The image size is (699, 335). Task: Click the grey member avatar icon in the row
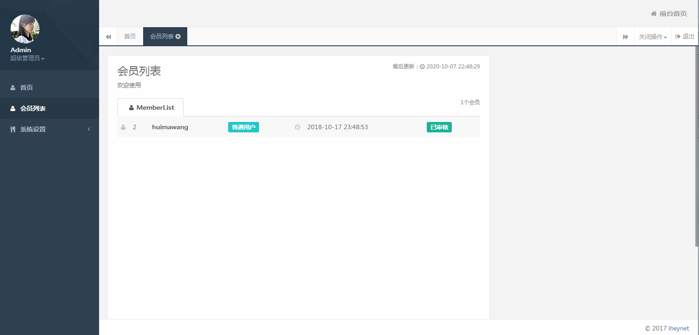[x=123, y=127]
